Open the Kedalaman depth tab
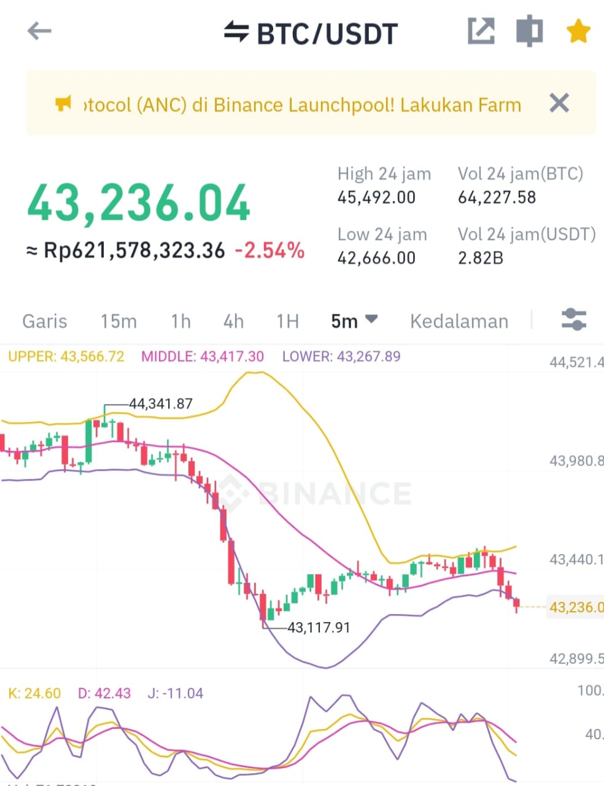 click(459, 321)
